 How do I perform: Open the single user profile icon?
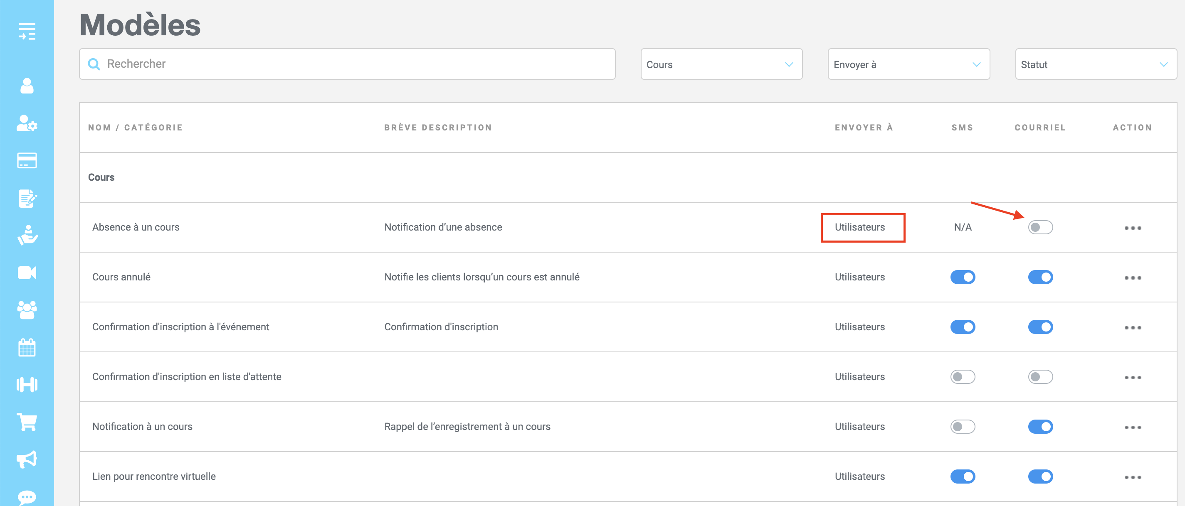pos(27,86)
